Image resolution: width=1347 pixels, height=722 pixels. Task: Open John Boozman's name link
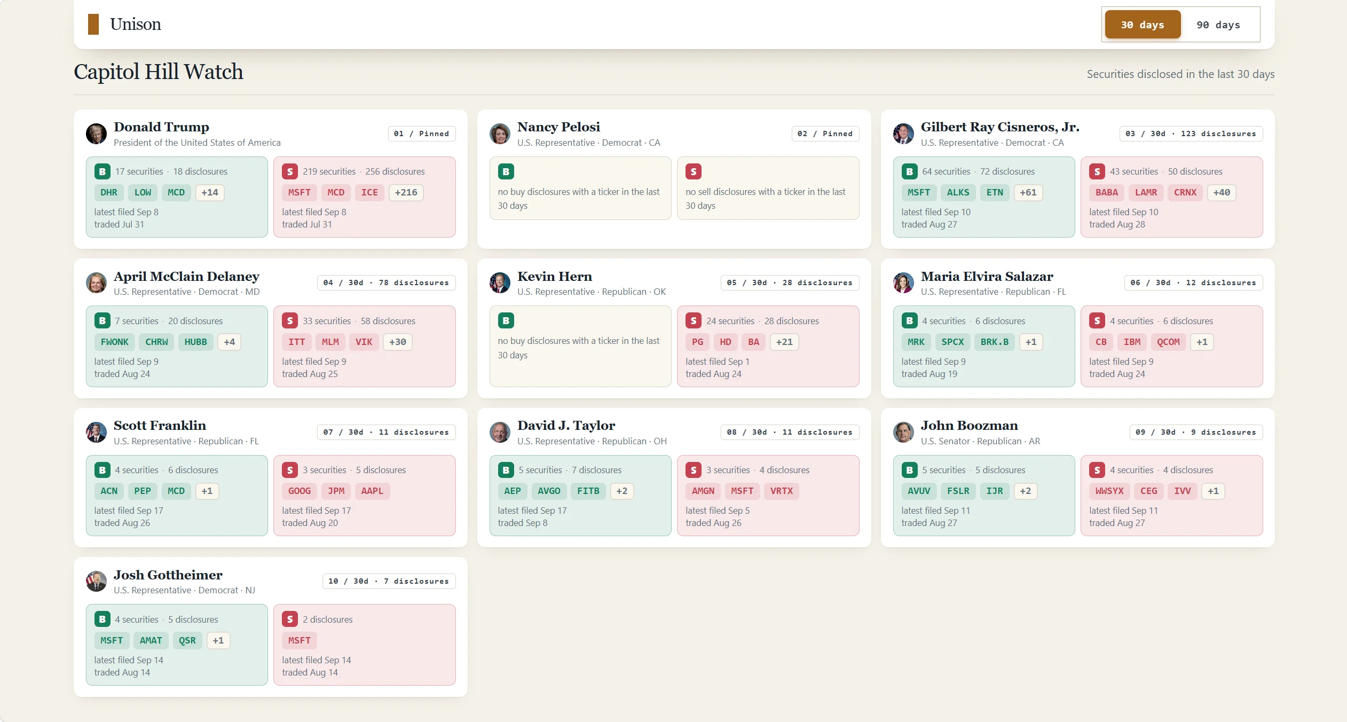tap(969, 426)
